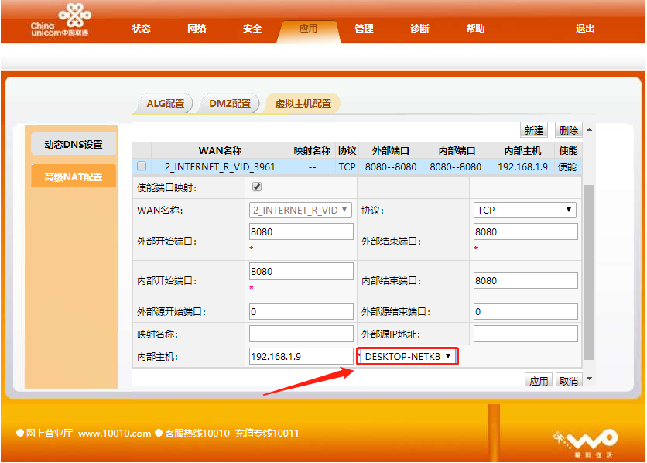The width and height of the screenshot is (647, 463).
Task: Switch to the DMZ配置 tab
Action: [x=230, y=103]
